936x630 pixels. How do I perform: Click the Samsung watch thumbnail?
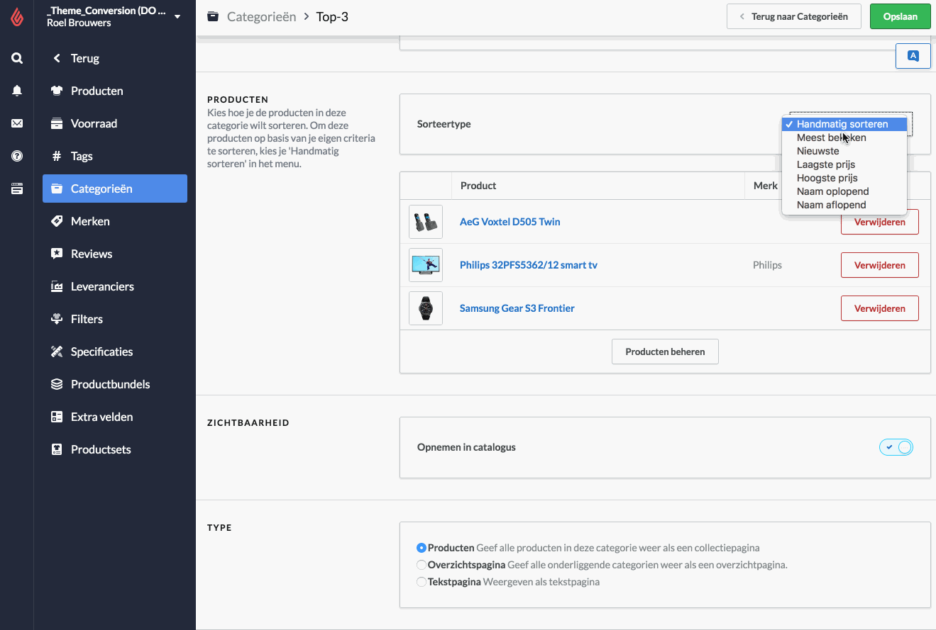point(426,308)
